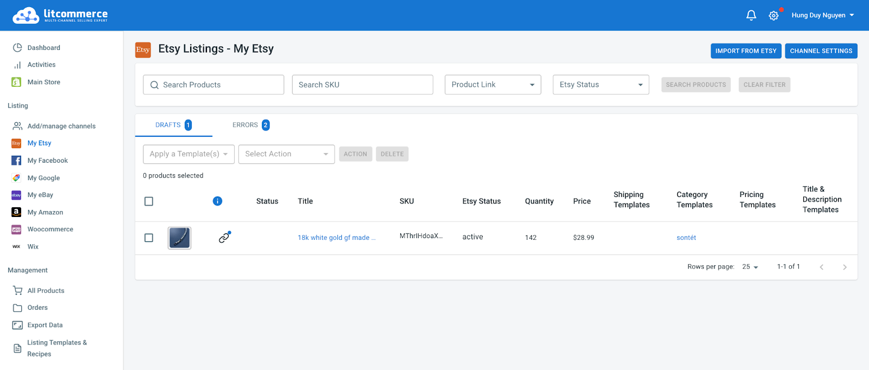Tick the checkbox for the 18k white gold row
This screenshot has width=869, height=370.
149,238
